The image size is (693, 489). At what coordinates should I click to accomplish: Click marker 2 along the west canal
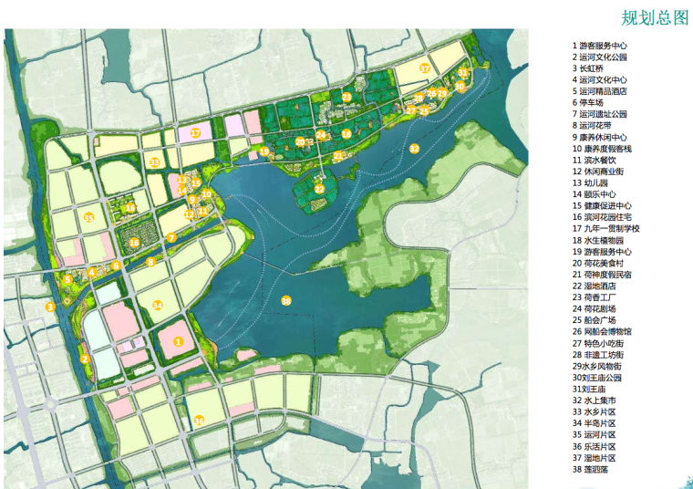(84, 359)
